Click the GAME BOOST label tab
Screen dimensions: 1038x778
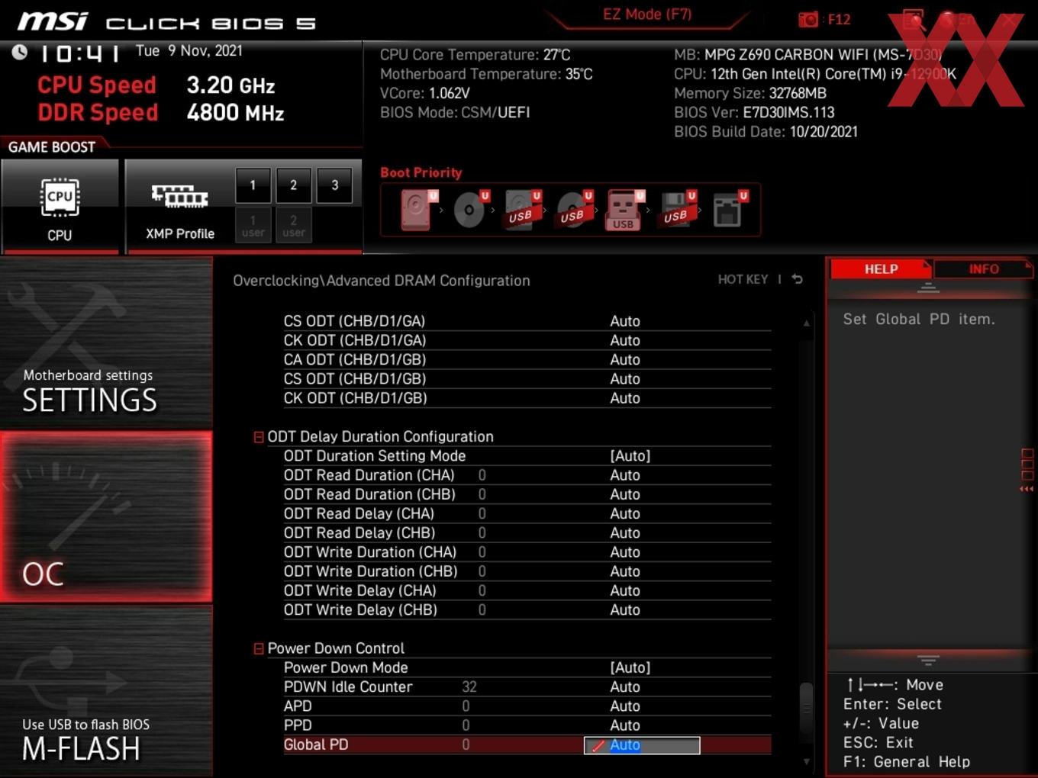(x=52, y=147)
